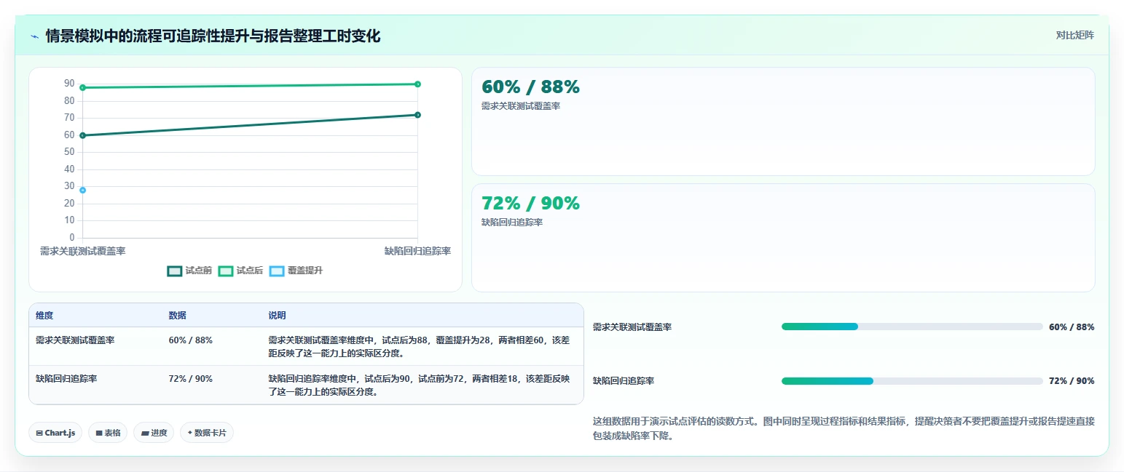
Task: Click progress value 60% / 88%
Action: pyautogui.click(x=1072, y=327)
